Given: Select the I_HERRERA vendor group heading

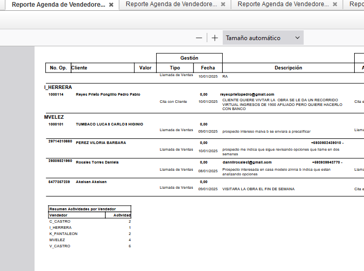Looking at the screenshot, I should click(x=58, y=87).
